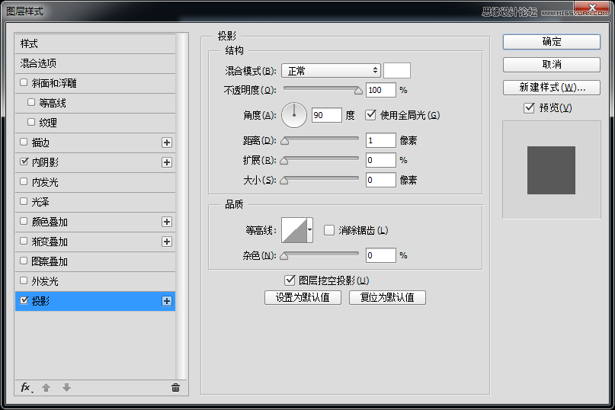Click the 新建样式(W)... button
The image size is (615, 410).
coord(552,88)
